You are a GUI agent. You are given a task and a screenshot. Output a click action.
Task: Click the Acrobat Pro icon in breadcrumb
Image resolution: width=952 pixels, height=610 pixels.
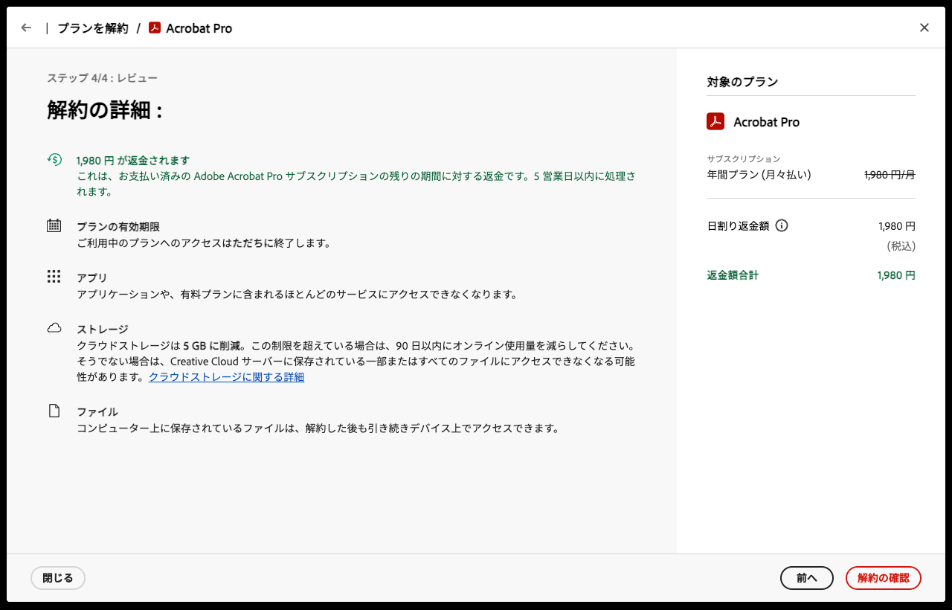pos(155,28)
